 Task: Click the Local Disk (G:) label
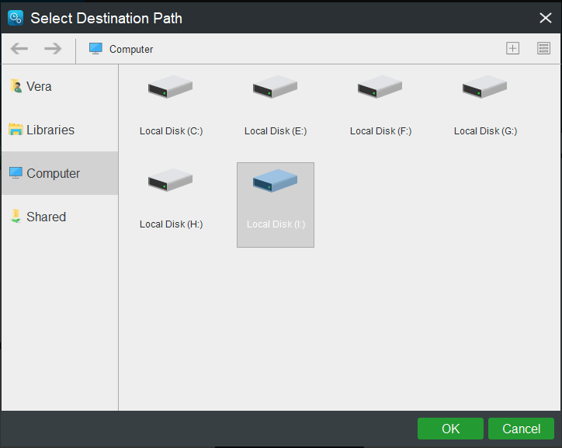[x=486, y=131]
